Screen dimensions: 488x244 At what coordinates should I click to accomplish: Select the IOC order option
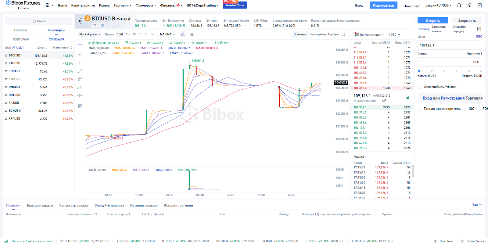click(x=465, y=109)
